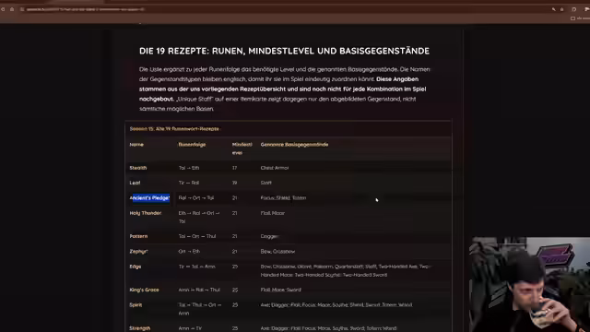Open the extensions icon in browser toolbar
The height and width of the screenshot is (332, 590).
pyautogui.click(x=573, y=9)
